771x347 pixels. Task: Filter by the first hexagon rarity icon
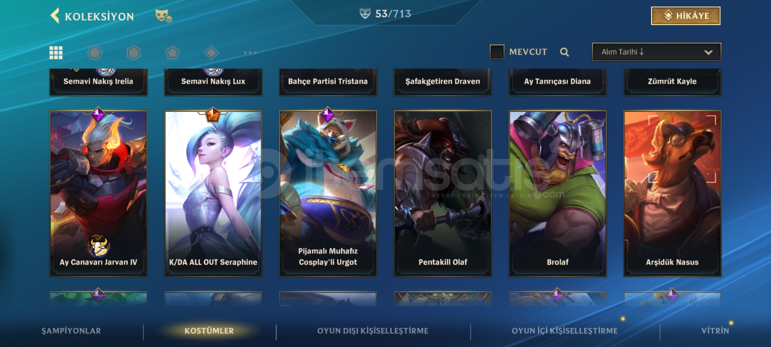tap(95, 53)
